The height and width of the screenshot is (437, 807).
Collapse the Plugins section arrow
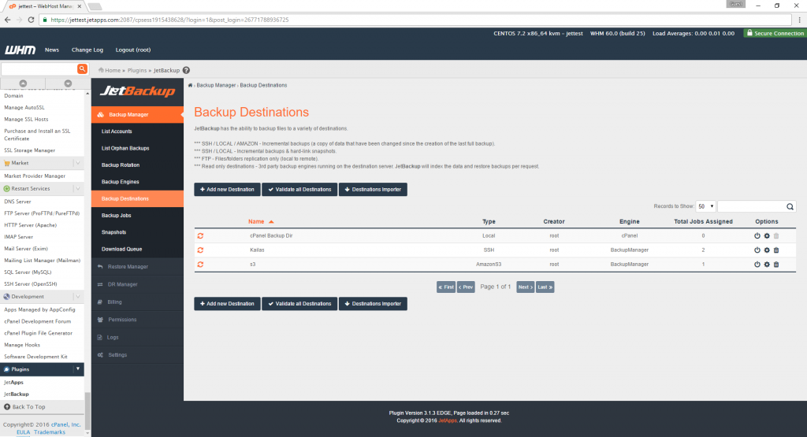click(78, 369)
